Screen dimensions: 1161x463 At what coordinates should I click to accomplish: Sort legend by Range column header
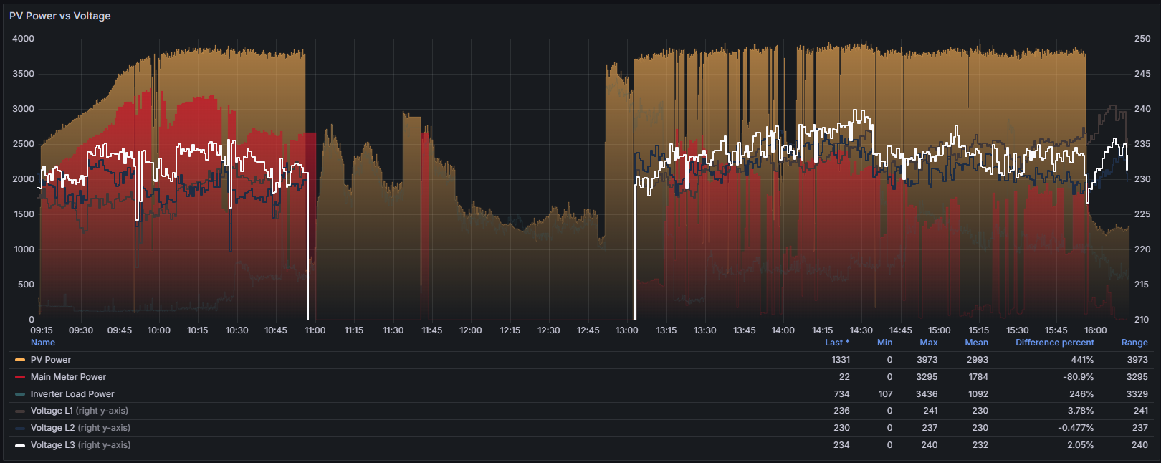pyautogui.click(x=1134, y=343)
